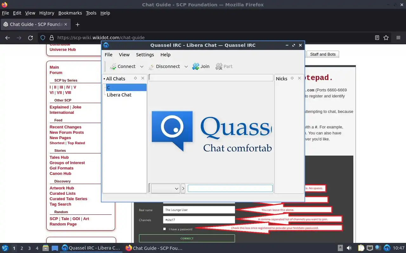The width and height of the screenshot is (406, 253).
Task: Click the Part channel toolbar icon
Action: 224,66
